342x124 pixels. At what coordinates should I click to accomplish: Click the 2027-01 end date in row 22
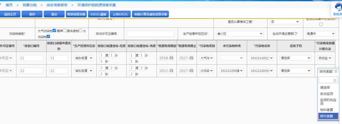tap(187, 71)
